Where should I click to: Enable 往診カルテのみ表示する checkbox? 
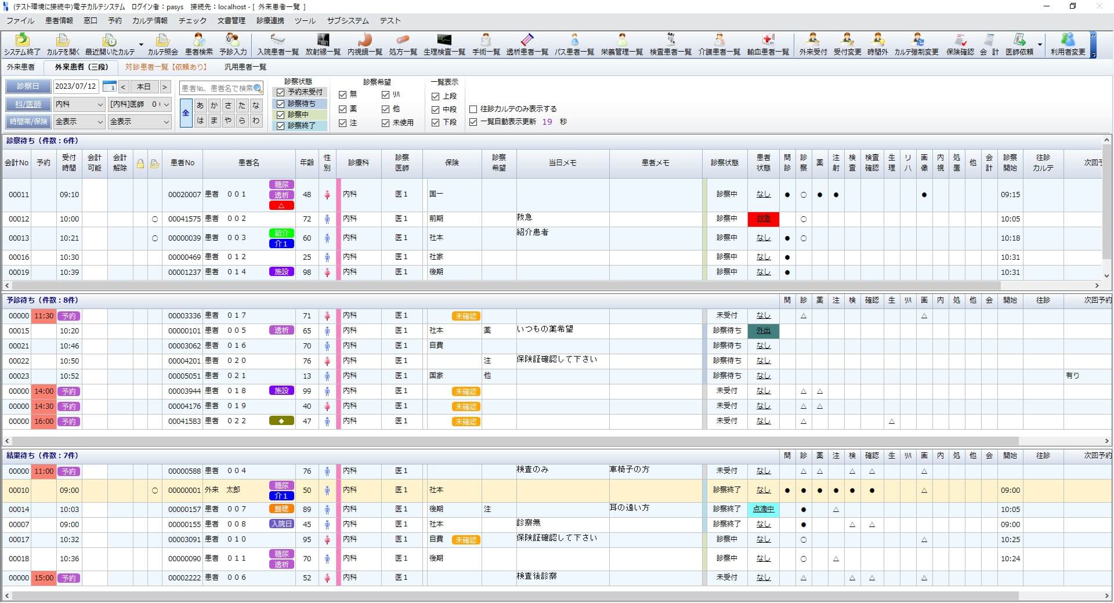[x=473, y=109]
